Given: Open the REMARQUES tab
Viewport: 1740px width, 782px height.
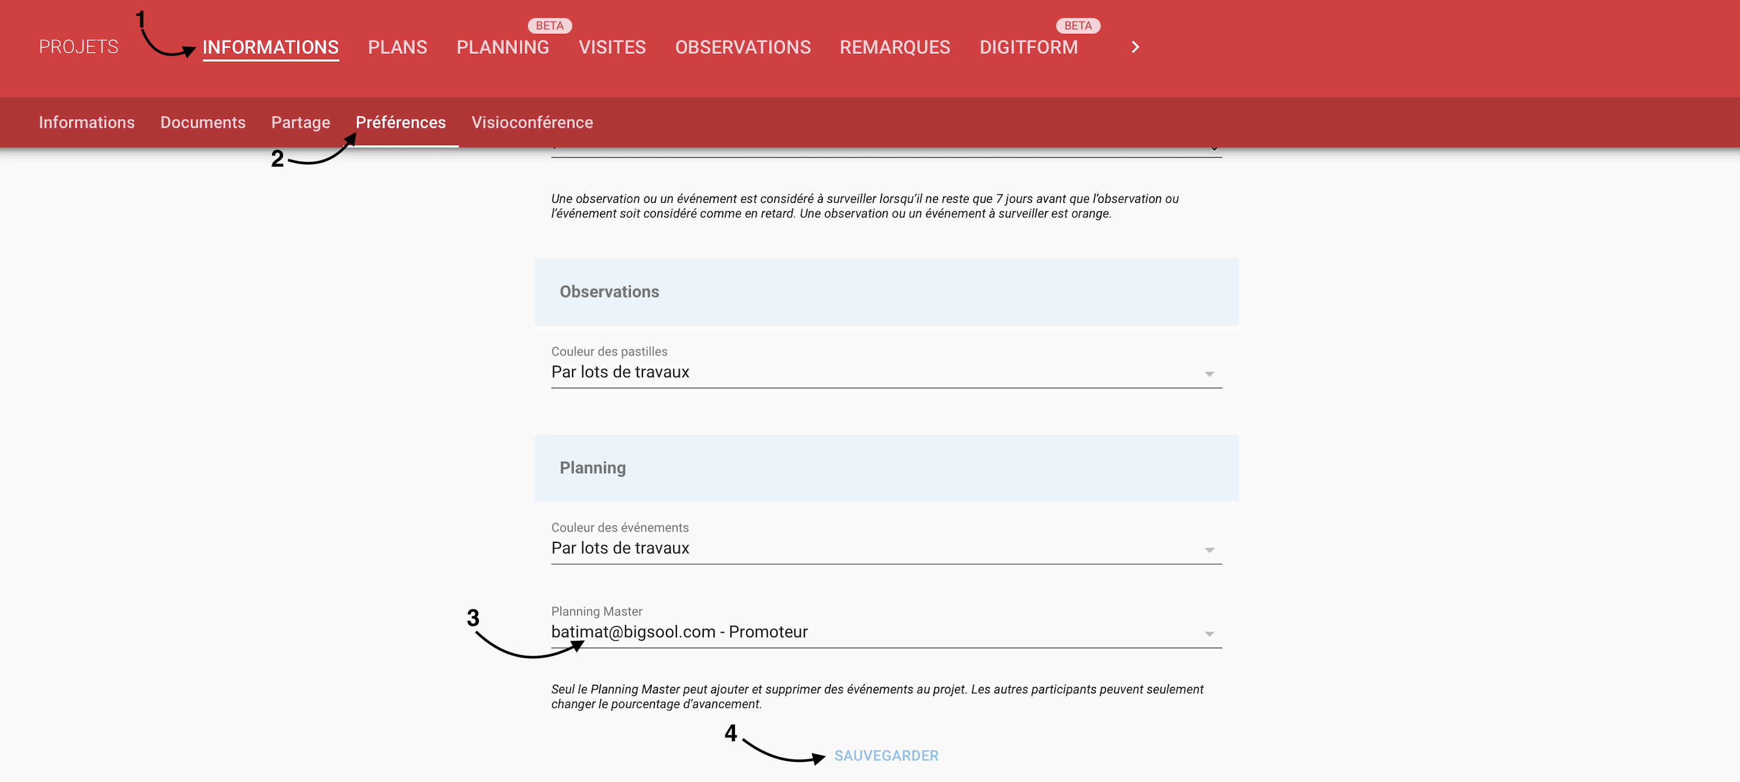Looking at the screenshot, I should (x=894, y=47).
